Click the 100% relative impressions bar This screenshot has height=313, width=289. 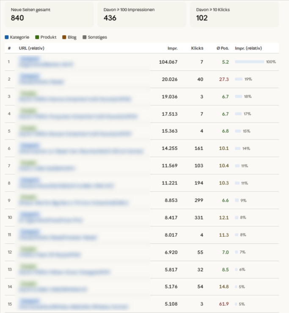[250, 62]
